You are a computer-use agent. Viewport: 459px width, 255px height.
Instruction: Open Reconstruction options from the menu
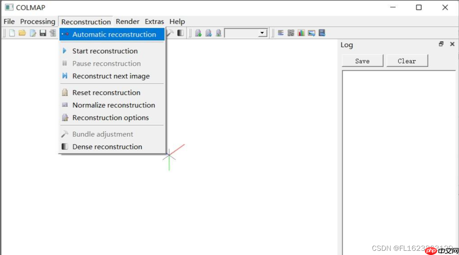112,118
